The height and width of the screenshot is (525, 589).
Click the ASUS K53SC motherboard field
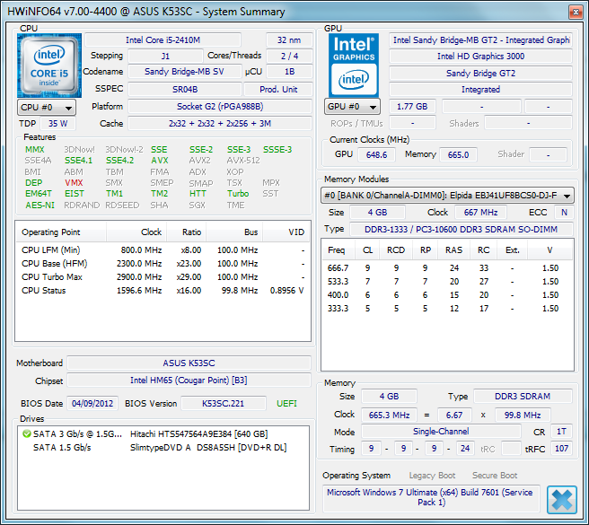point(189,363)
